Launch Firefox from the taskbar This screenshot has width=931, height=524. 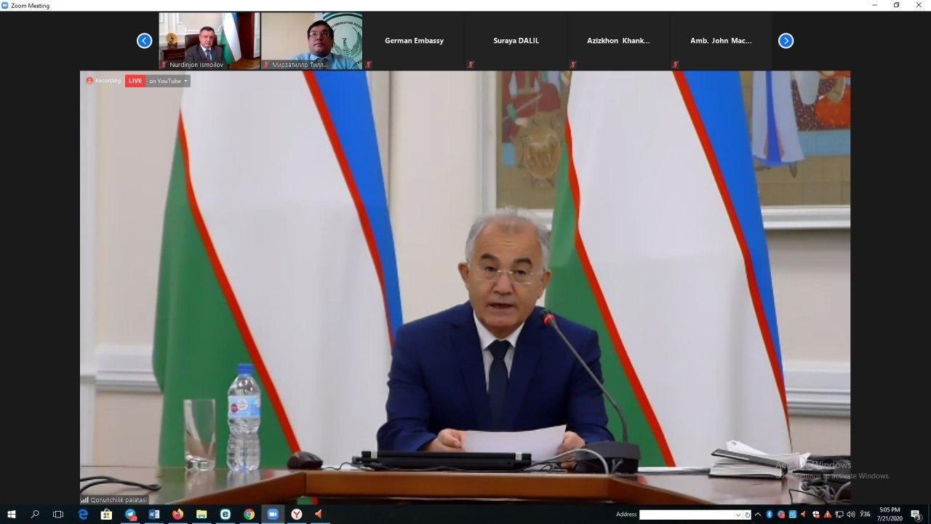click(177, 515)
